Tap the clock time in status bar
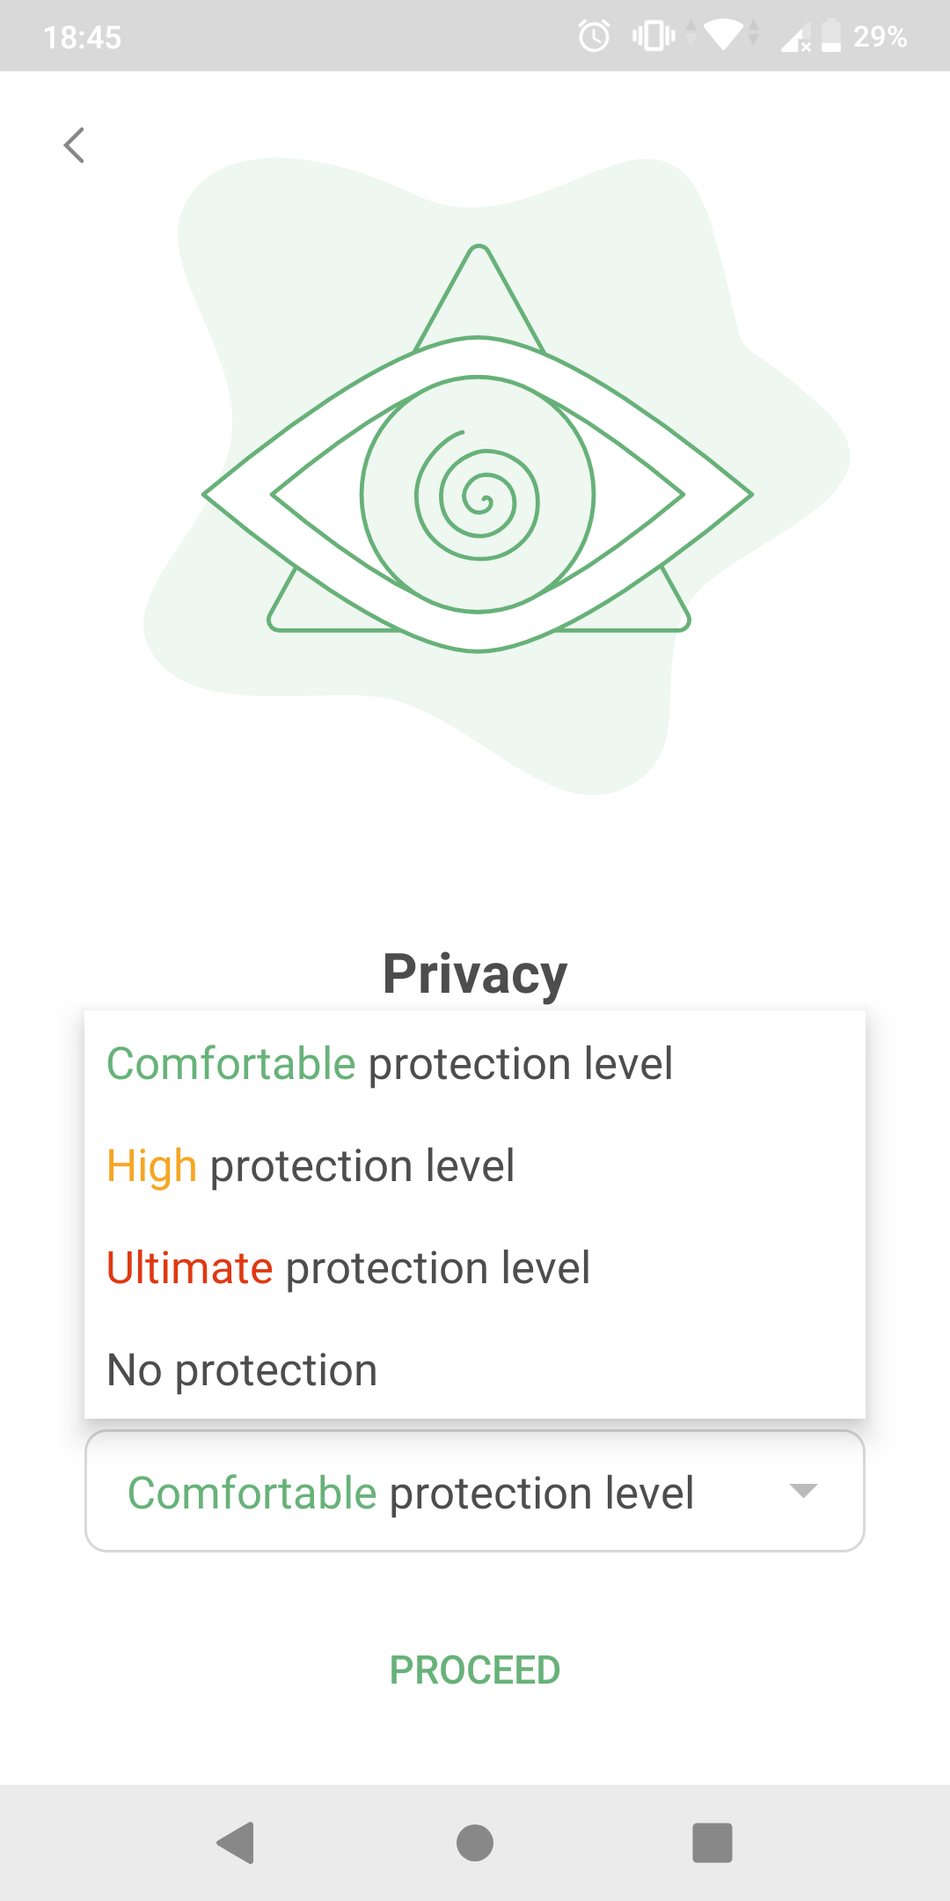Viewport: 950px width, 1901px height. [x=83, y=37]
